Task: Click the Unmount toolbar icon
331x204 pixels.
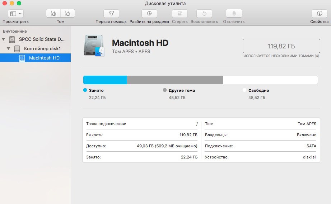Action: pyautogui.click(x=234, y=14)
